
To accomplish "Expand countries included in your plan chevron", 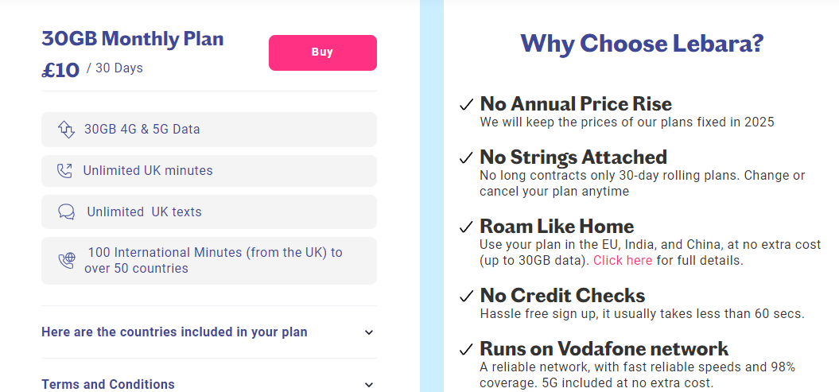I will click(x=369, y=332).
